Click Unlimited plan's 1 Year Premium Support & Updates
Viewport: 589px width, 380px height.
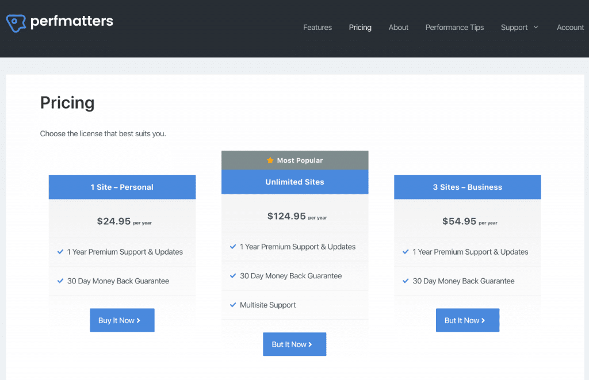(x=297, y=247)
